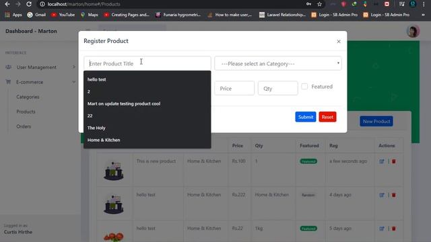Click Random badge in Rs.222 row
Viewport: 431px width, 242px height.
point(308,195)
